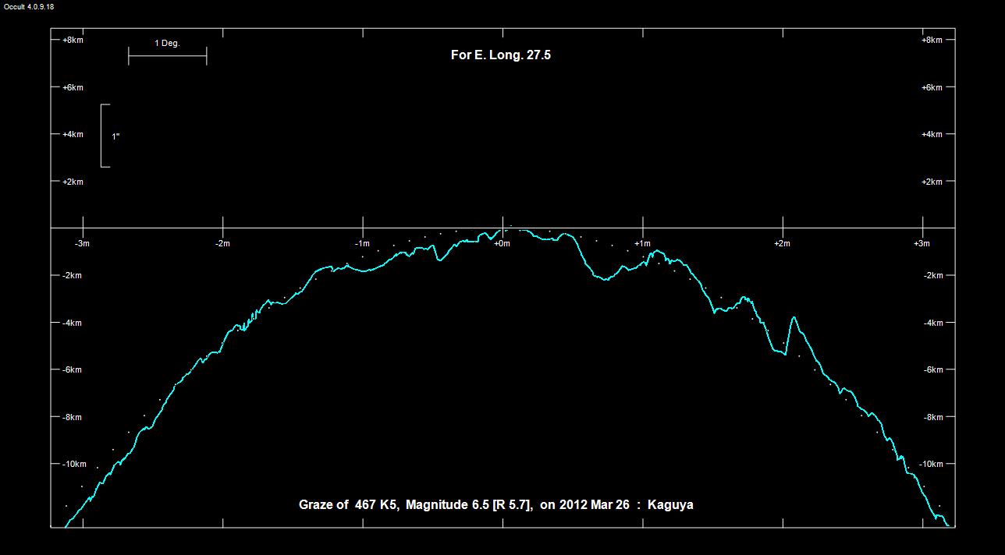Screen dimensions: 1005x555
Task: Click the +1m axis tick label
Action: pyautogui.click(x=642, y=243)
